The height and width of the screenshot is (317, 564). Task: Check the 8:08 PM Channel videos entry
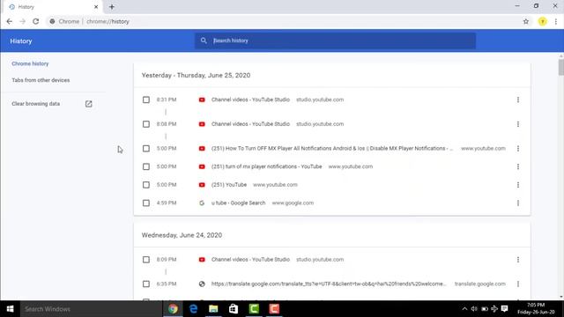(146, 124)
